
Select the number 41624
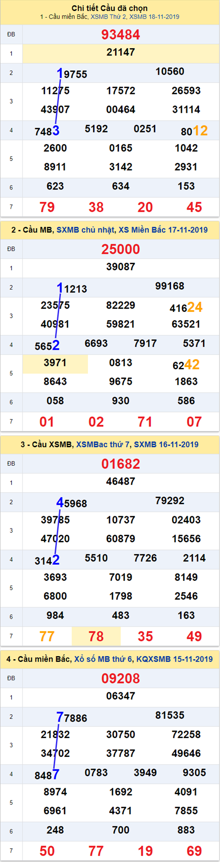pyautogui.click(x=186, y=307)
